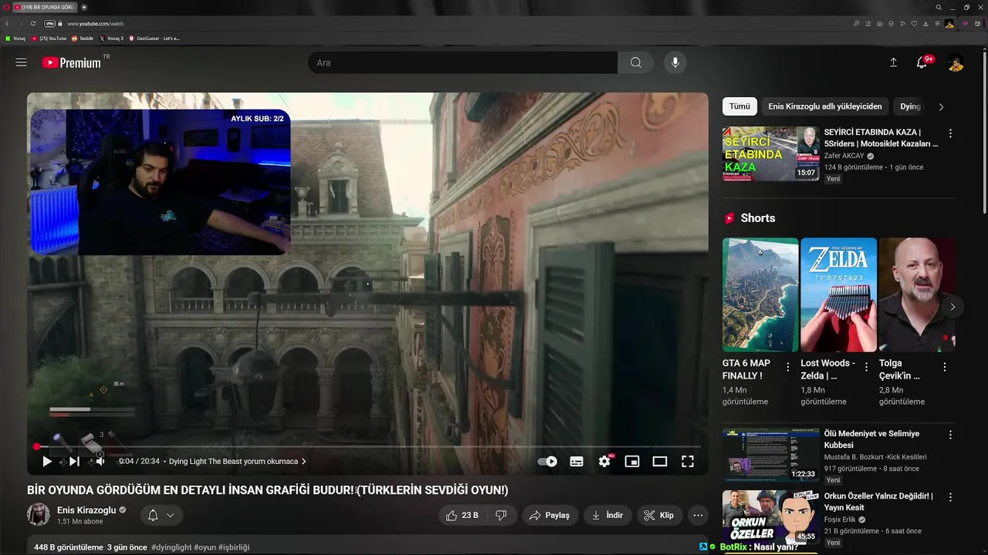Open menu for Ölü Medeniyet video
Viewport: 988px width, 555px height.
tap(950, 435)
